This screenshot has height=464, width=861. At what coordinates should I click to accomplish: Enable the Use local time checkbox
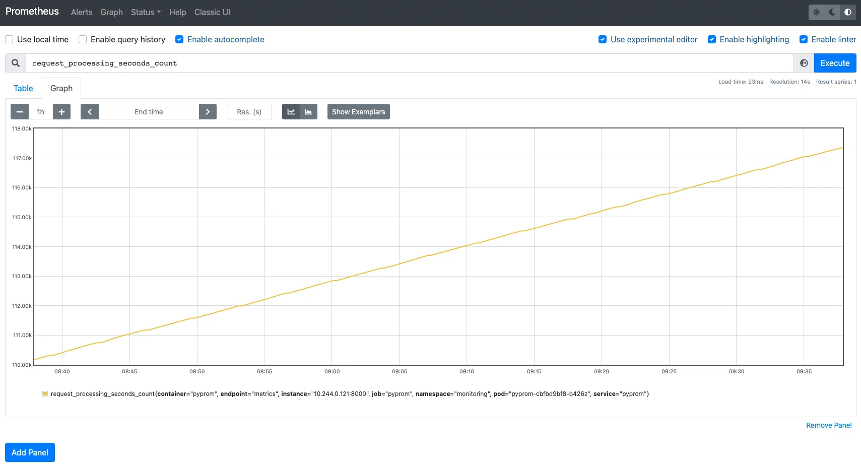click(x=9, y=39)
